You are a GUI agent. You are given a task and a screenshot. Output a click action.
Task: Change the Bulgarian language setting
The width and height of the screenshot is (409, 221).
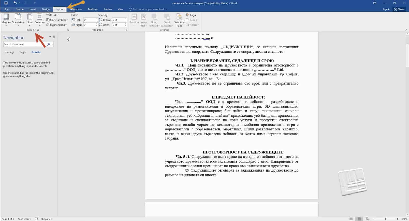47,219
